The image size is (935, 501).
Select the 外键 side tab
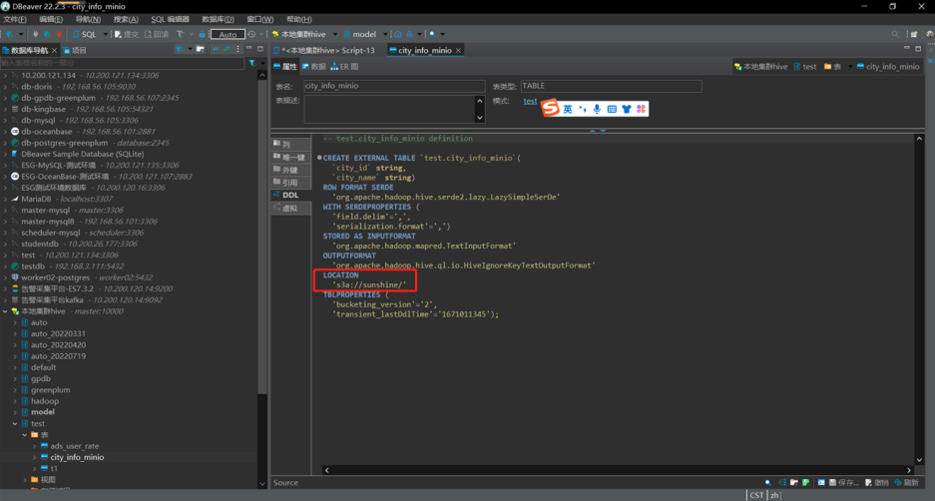coord(291,170)
